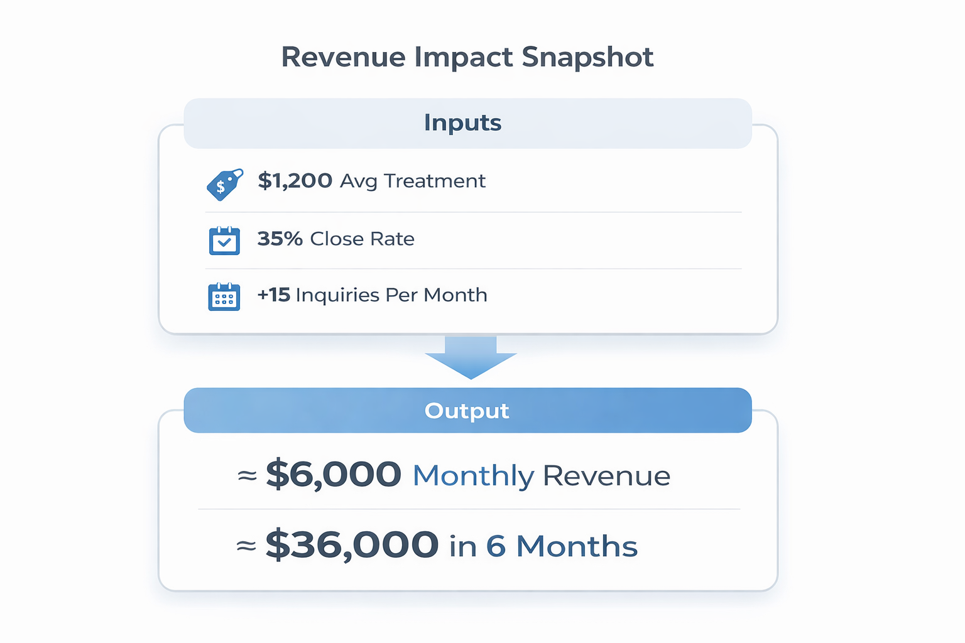Click the 35% value
The image size is (965, 643).
pyautogui.click(x=280, y=239)
